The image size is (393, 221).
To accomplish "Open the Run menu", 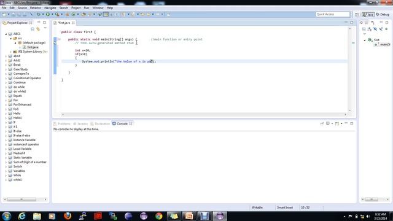I will (x=87, y=8).
